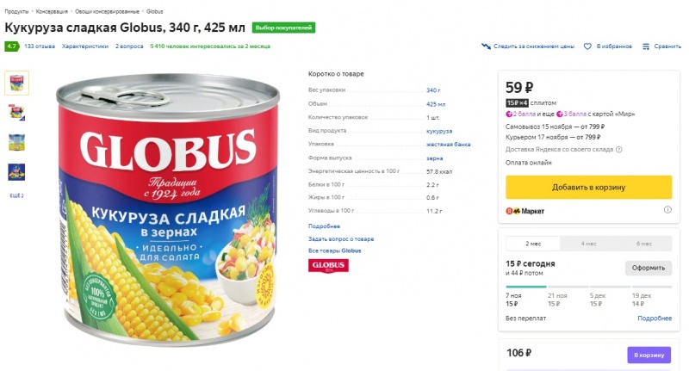This screenshot has width=689, height=371.
Task: Open the Globus brand logo badge
Action: click(x=326, y=266)
